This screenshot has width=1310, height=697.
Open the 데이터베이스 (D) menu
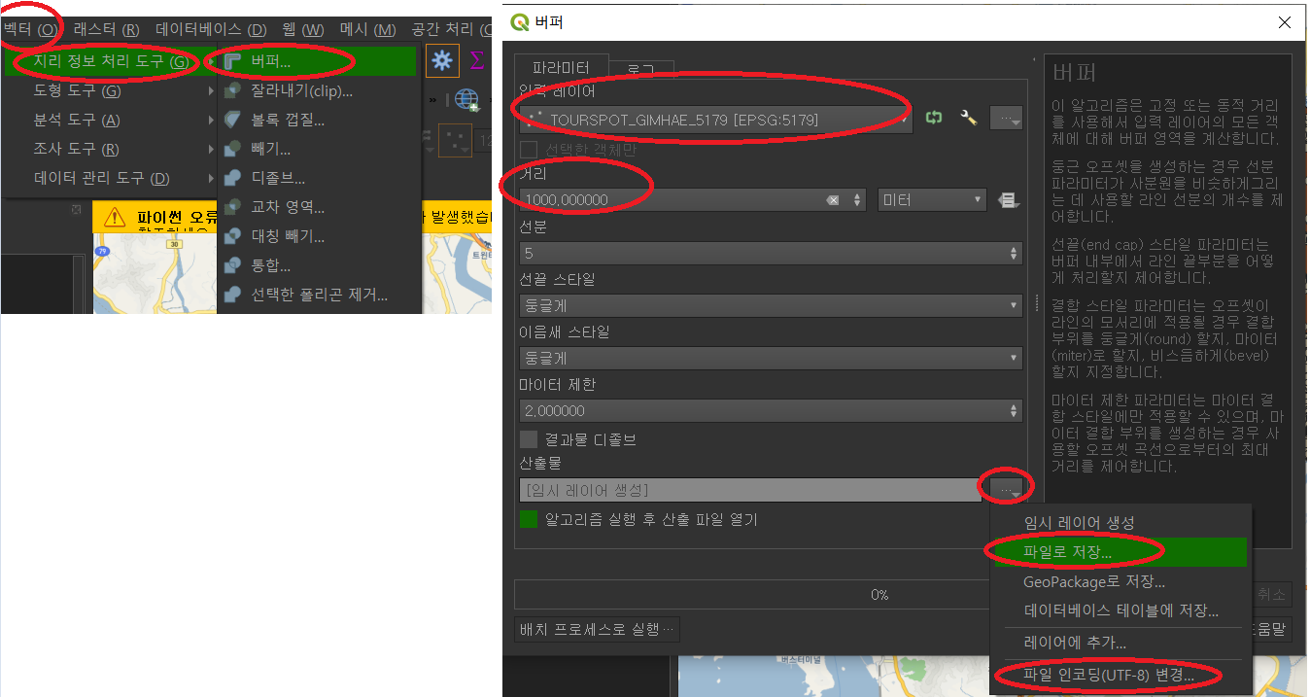(x=211, y=30)
